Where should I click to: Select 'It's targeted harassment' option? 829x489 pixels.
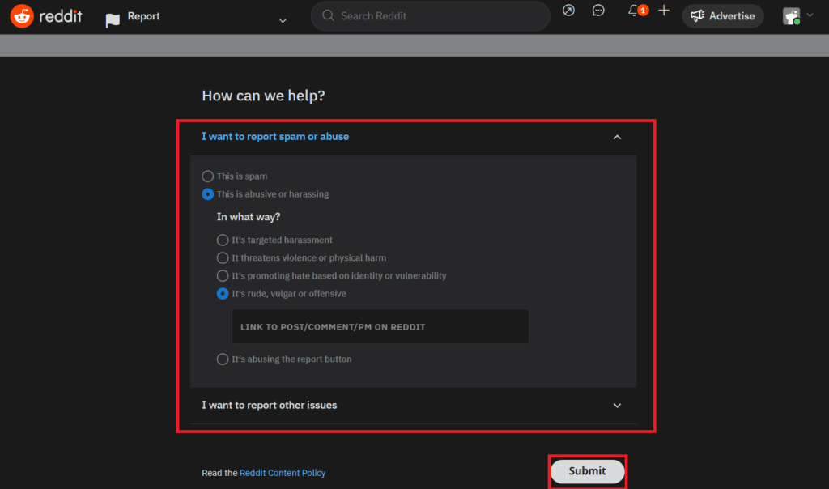coord(223,240)
